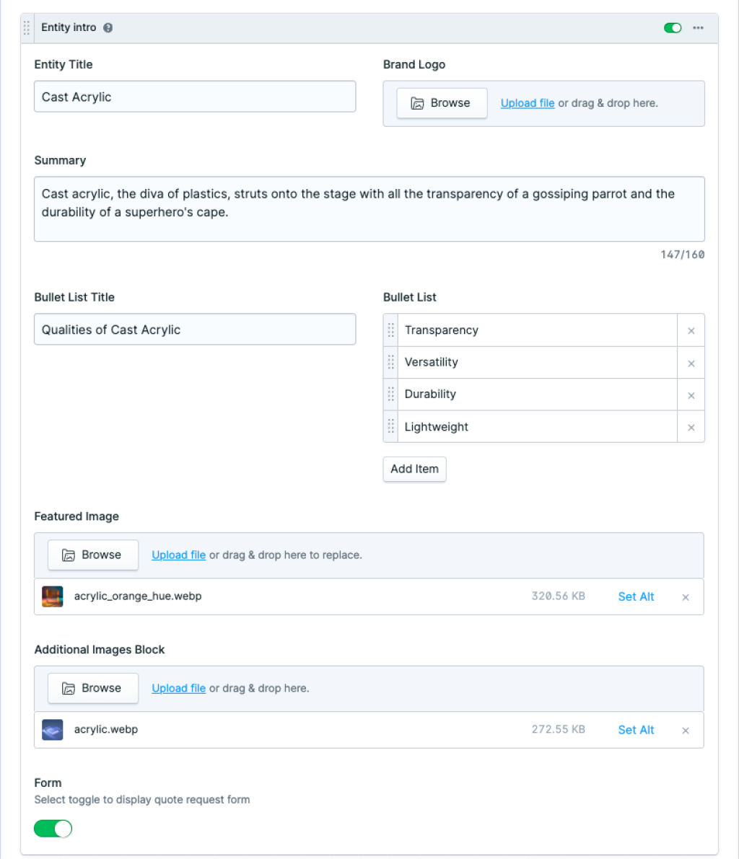This screenshot has width=739, height=859.
Task: Click the drag handle next to Lightweight bullet
Action: (390, 426)
